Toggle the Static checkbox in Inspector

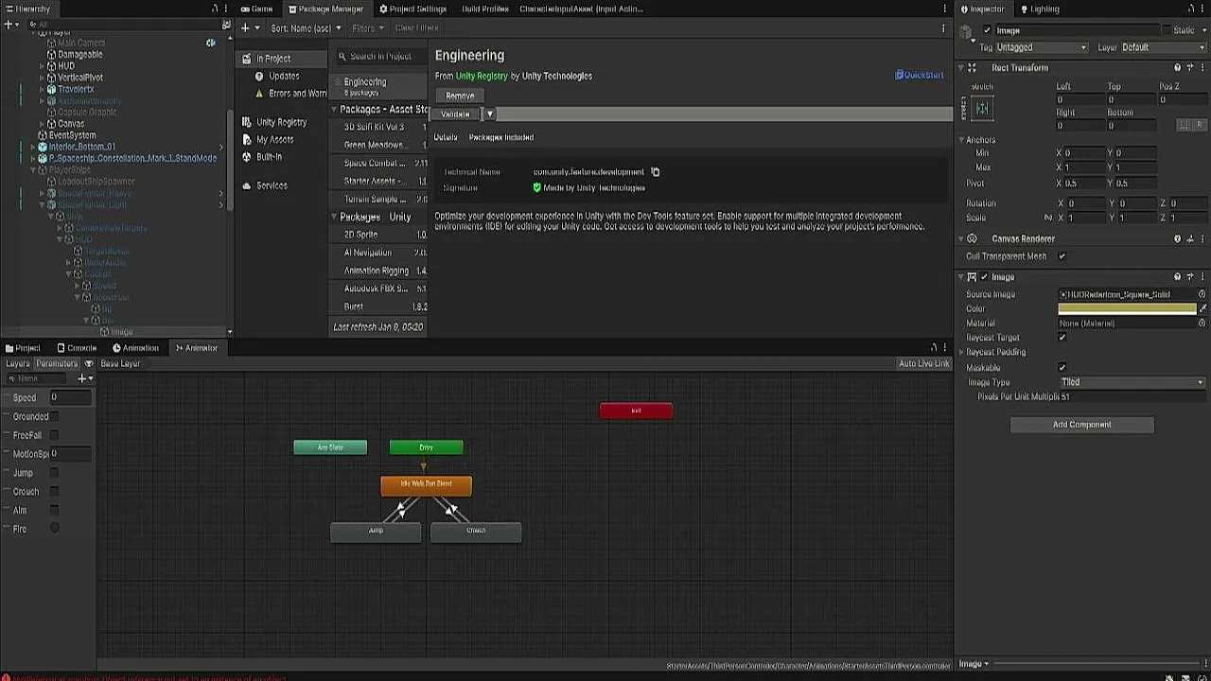1166,30
